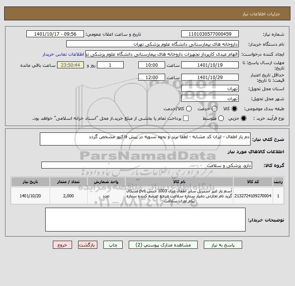Screen dimensions: 295x286
Task: Click the توضیحات خریدار text area
Action: [145, 220]
